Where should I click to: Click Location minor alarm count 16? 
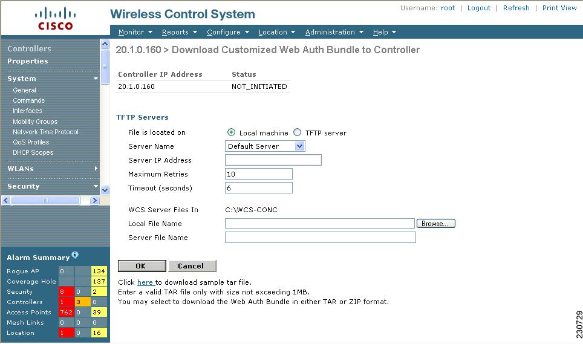pos(99,333)
